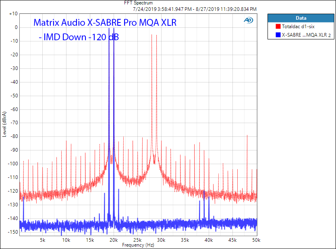Click the IMD Down -120 dB annotation
The height and width of the screenshot is (249, 336).
tap(79, 37)
